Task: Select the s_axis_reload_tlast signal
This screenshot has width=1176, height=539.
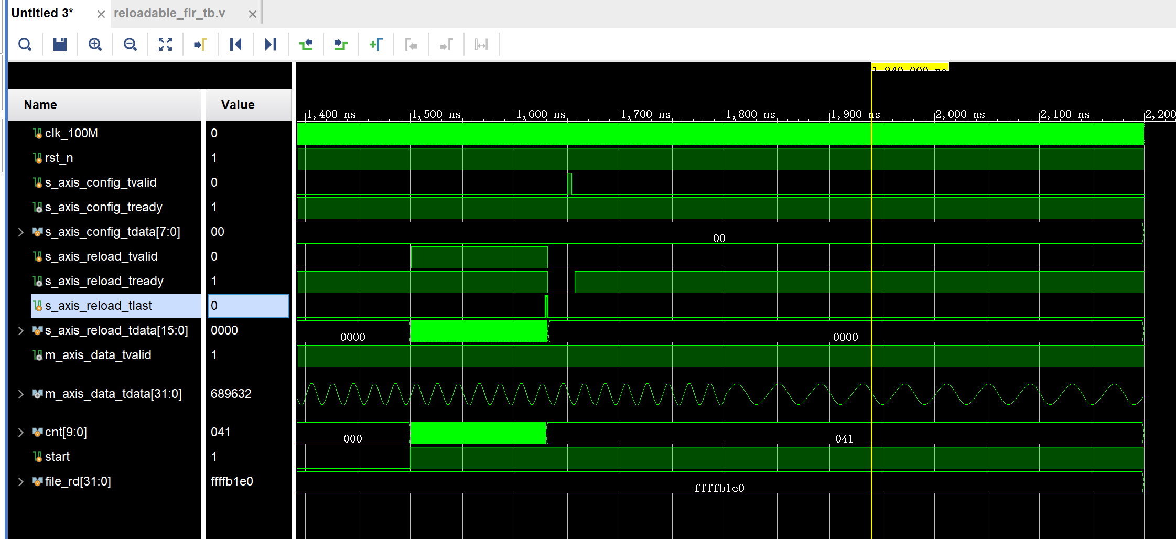Action: [x=99, y=306]
